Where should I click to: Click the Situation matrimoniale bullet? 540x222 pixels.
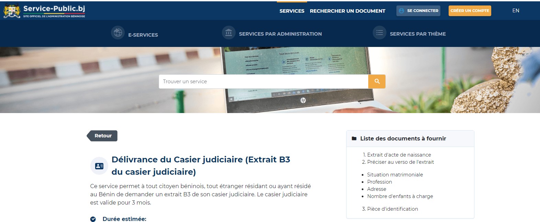coord(395,175)
